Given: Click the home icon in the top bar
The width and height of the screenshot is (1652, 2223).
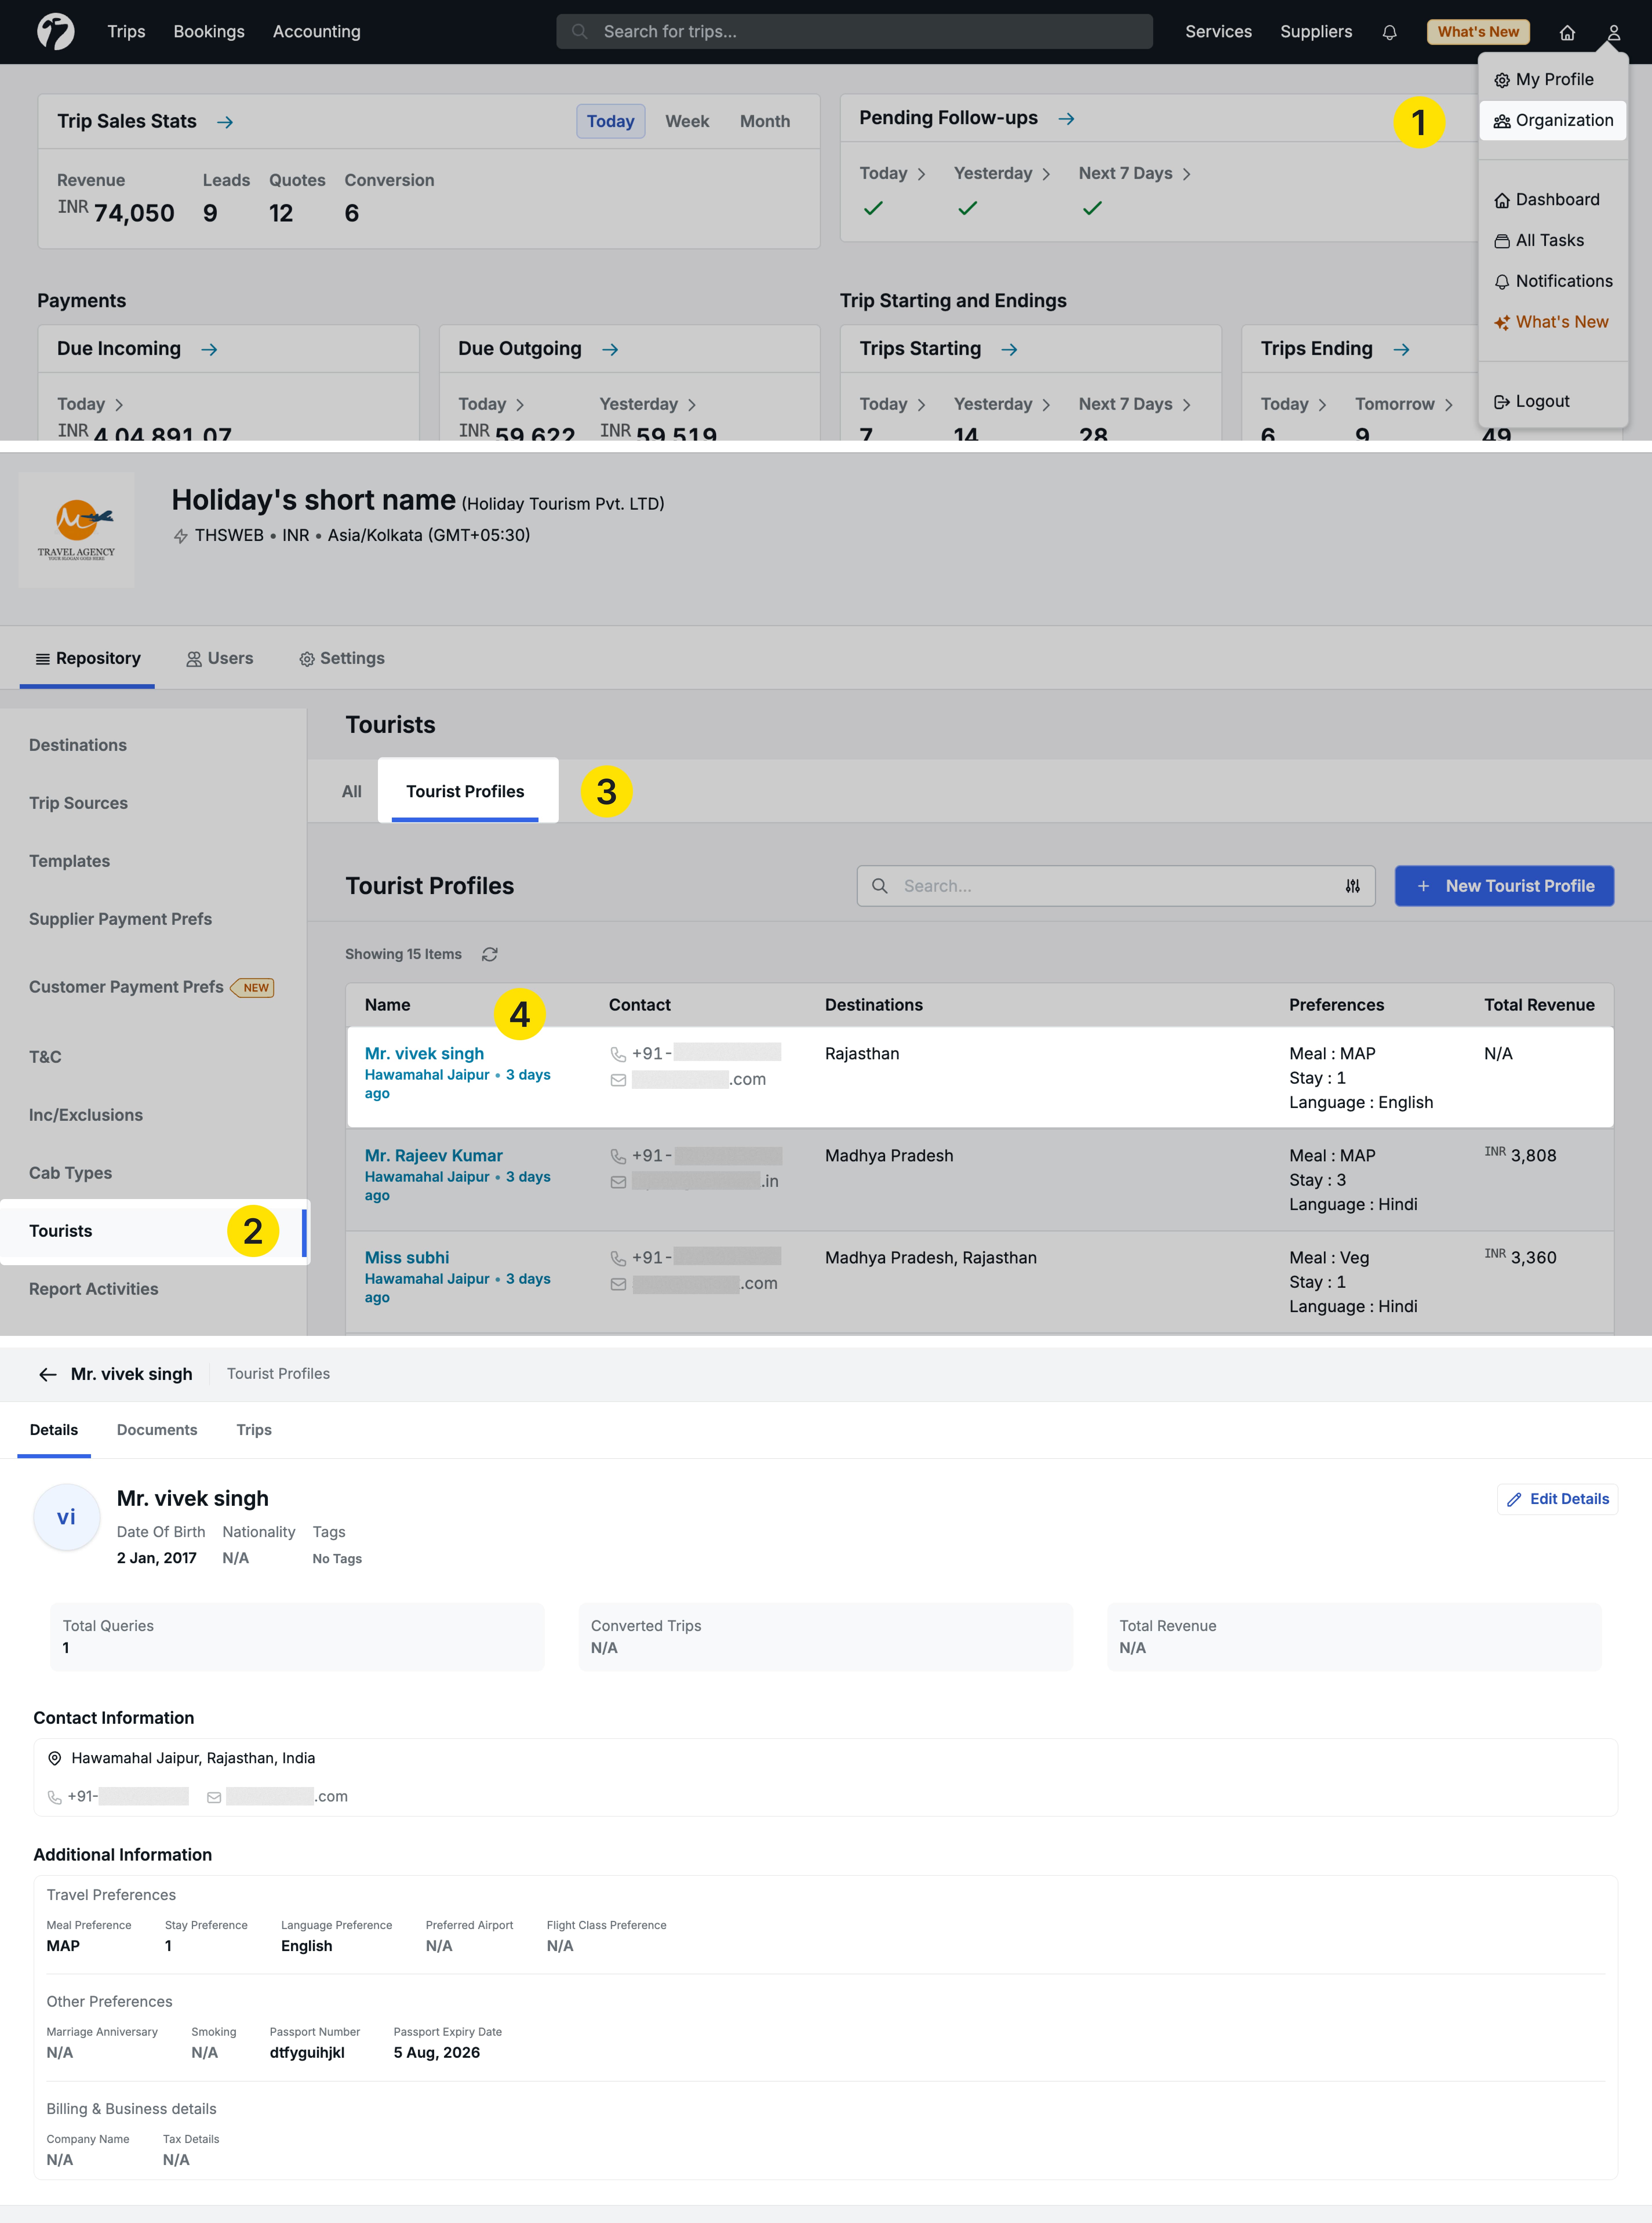Looking at the screenshot, I should coord(1567,32).
